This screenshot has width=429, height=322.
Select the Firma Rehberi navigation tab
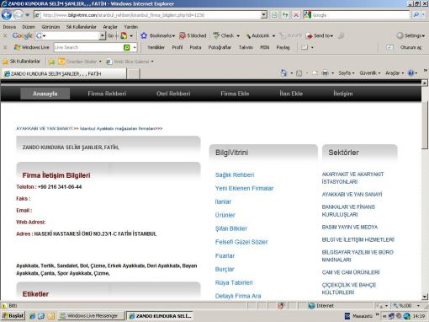pyautogui.click(x=107, y=94)
